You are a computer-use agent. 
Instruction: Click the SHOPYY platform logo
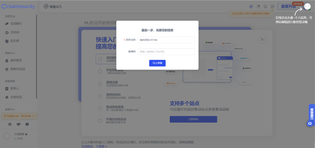(246, 68)
